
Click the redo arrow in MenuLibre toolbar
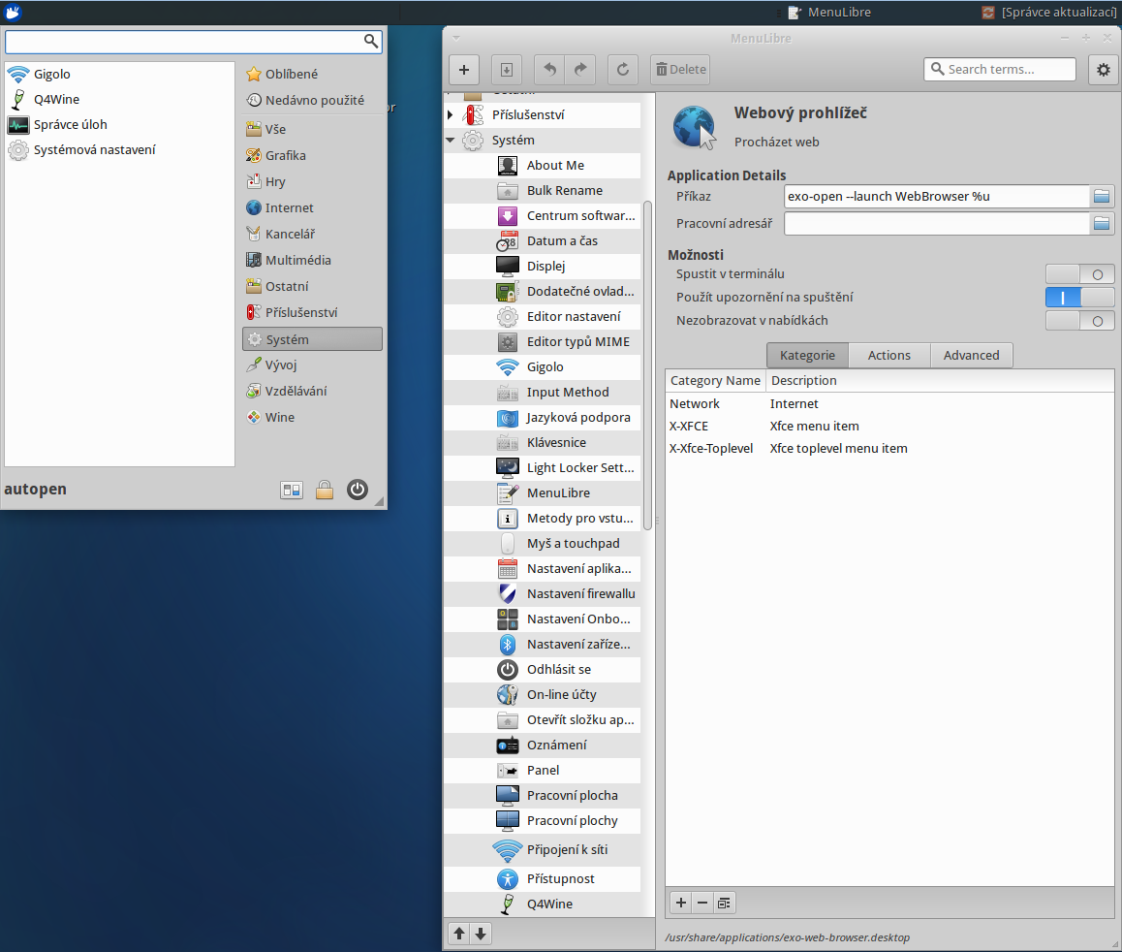[x=580, y=70]
